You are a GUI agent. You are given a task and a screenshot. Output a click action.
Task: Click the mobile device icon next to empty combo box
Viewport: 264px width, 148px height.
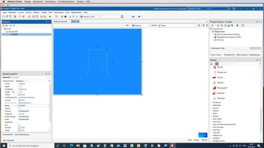click(x=122, y=16)
